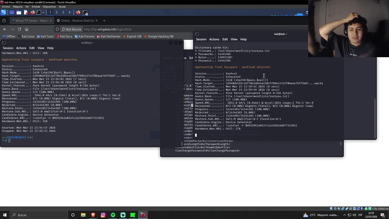Click the right terminal vertical scrollbar
389x219 pixels.
click(376, 118)
